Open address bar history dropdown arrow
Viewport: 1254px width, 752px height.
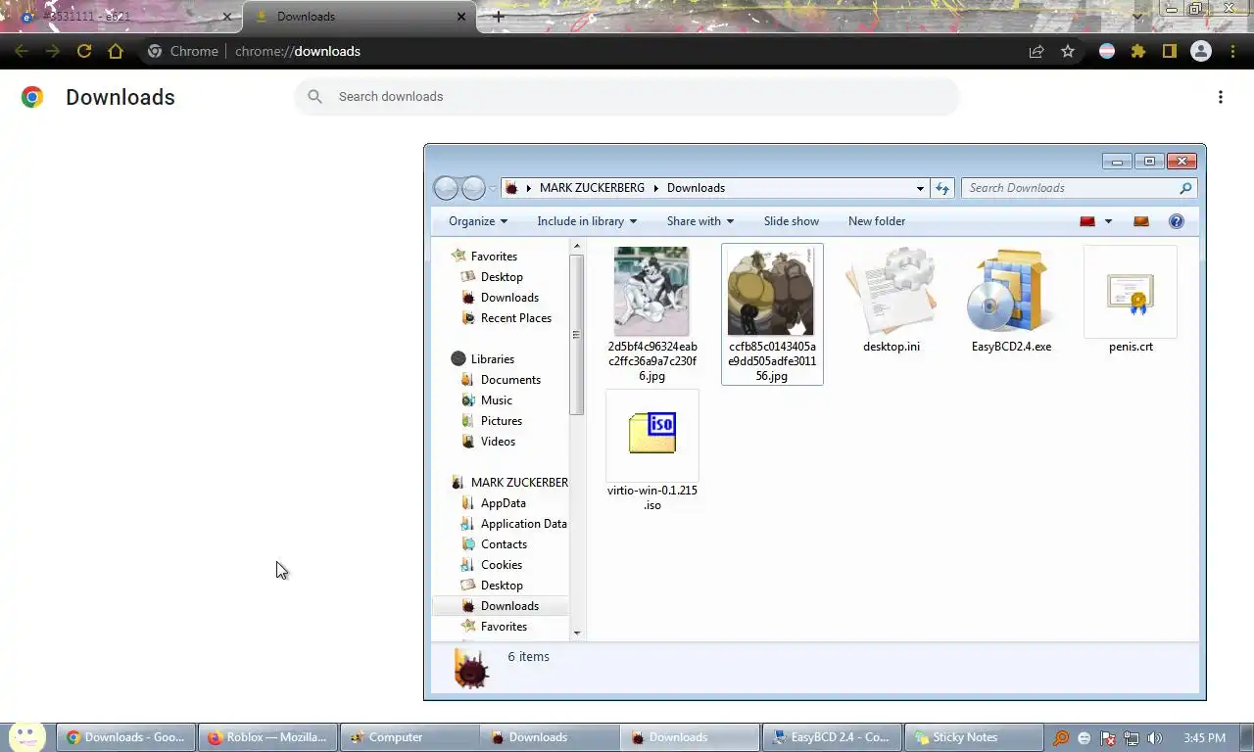point(920,188)
